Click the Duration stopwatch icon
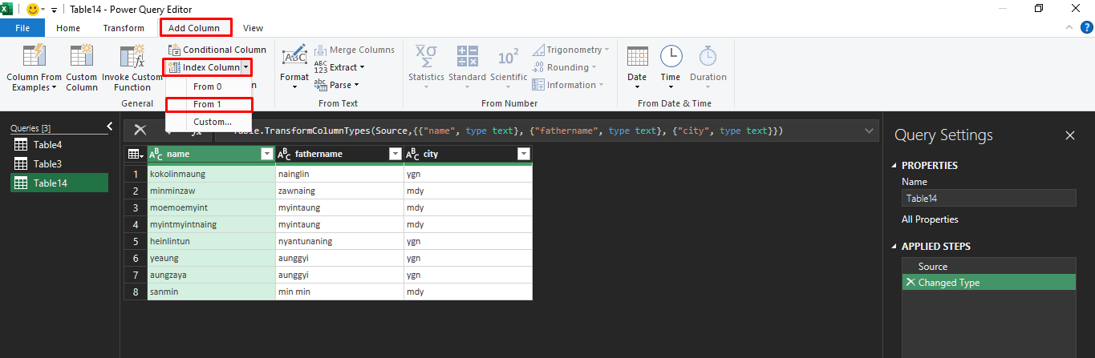 pyautogui.click(x=708, y=56)
